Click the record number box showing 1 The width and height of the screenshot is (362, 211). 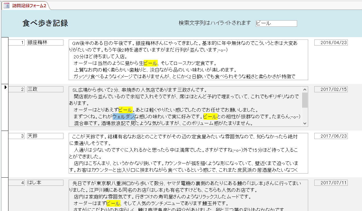17,42
